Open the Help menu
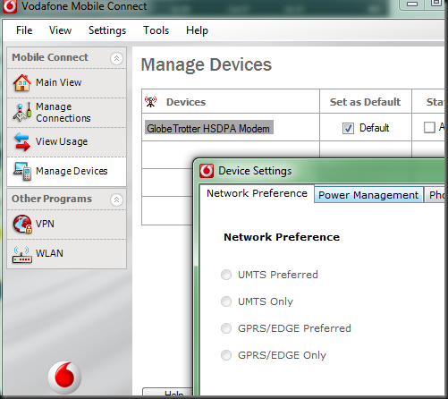The height and width of the screenshot is (399, 448). coord(197,30)
